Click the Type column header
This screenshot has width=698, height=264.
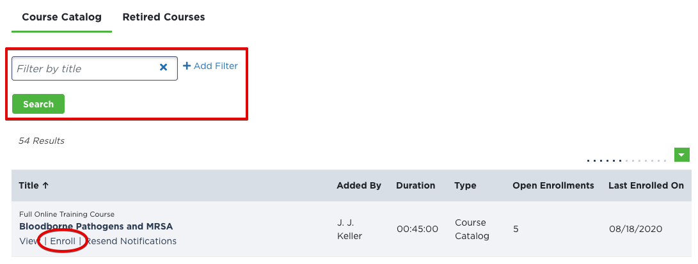tap(465, 185)
